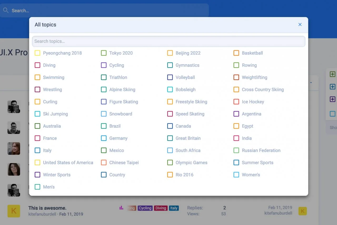Open the large yellow K avatar beside the thread title
The image size is (337, 225).
pos(14,211)
